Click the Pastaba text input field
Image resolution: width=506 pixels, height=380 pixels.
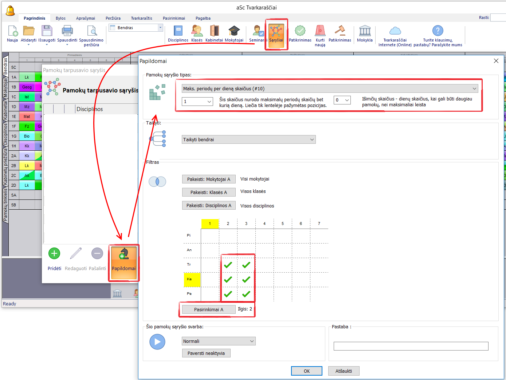click(x=411, y=346)
